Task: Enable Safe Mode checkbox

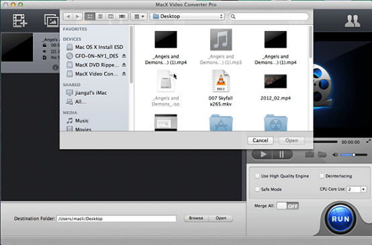Action: click(x=257, y=189)
